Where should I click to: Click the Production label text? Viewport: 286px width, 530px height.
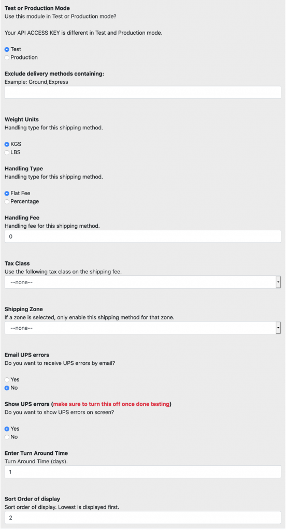point(24,57)
